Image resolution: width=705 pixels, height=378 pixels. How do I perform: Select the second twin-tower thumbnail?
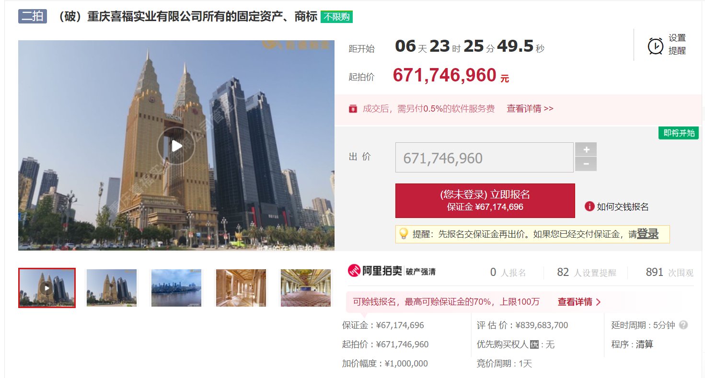tap(112, 287)
